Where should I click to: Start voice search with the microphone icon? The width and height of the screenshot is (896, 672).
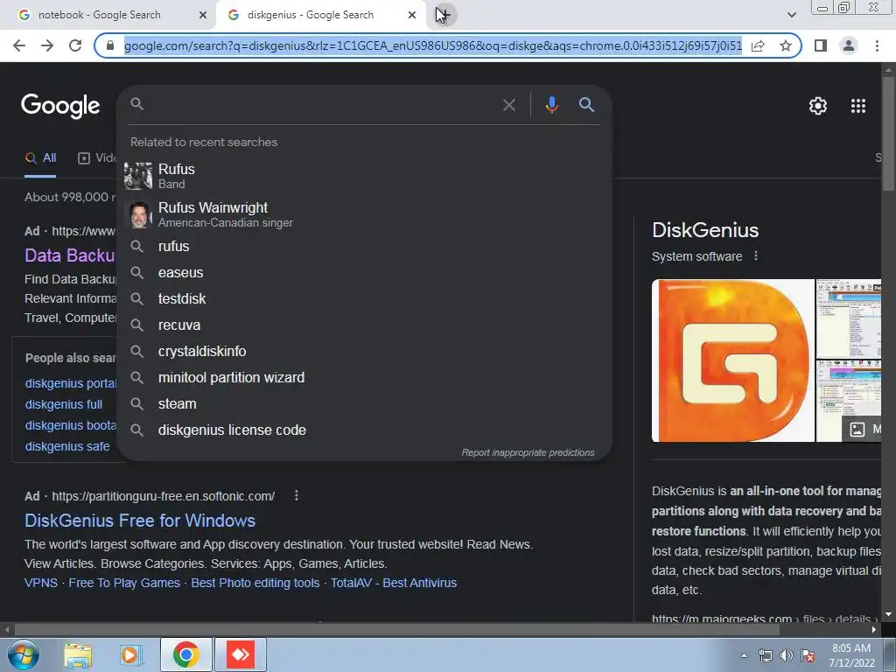click(551, 105)
